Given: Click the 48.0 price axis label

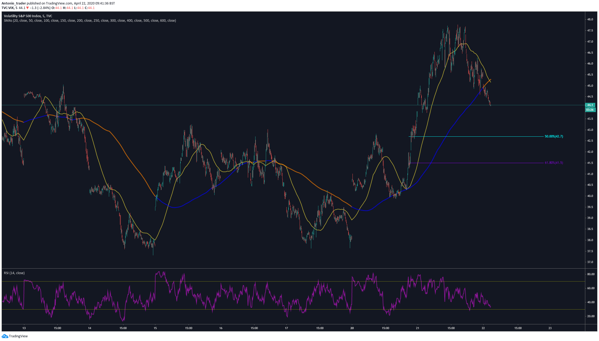Looking at the screenshot, I should coord(590,20).
